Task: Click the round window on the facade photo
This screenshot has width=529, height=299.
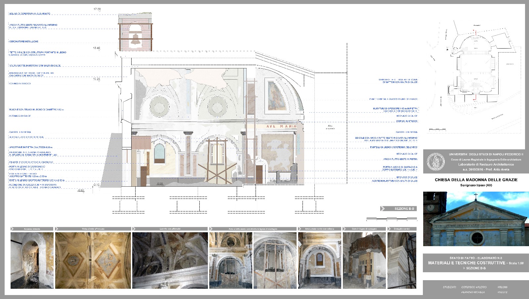Action: point(477,237)
